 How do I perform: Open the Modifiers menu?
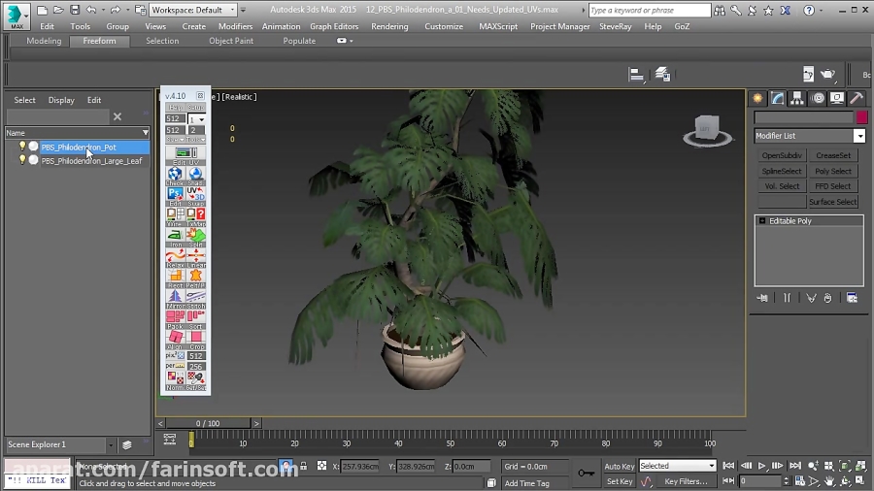pos(235,26)
